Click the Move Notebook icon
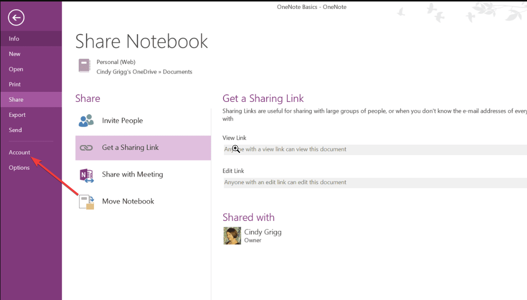This screenshot has height=300, width=527. pos(87,202)
